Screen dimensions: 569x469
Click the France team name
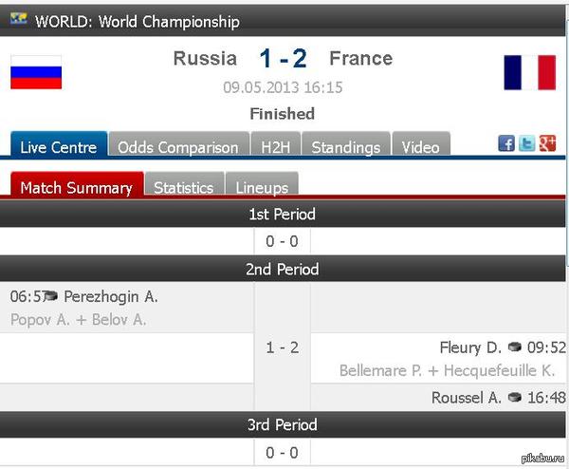pos(360,59)
